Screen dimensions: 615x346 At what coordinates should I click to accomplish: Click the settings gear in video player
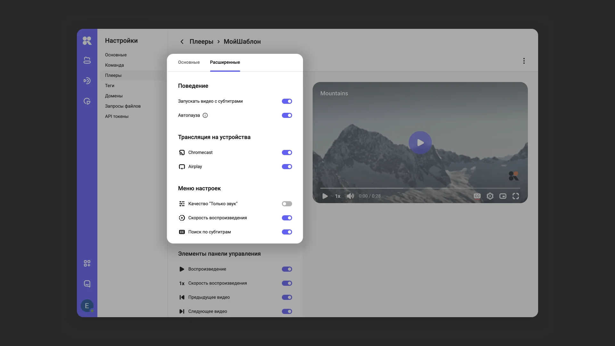[x=490, y=196]
